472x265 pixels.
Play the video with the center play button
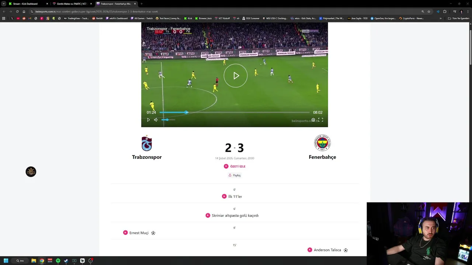point(236,76)
